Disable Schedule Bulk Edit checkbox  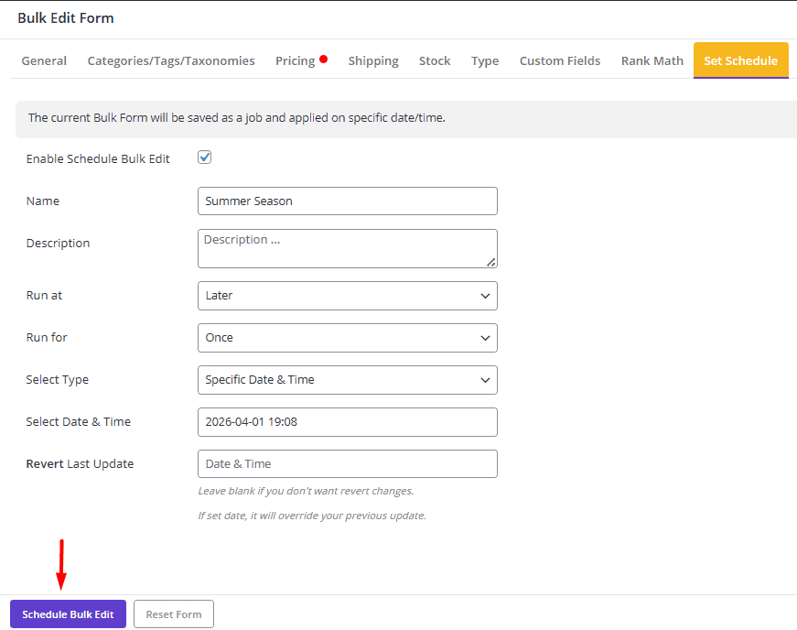pos(204,157)
